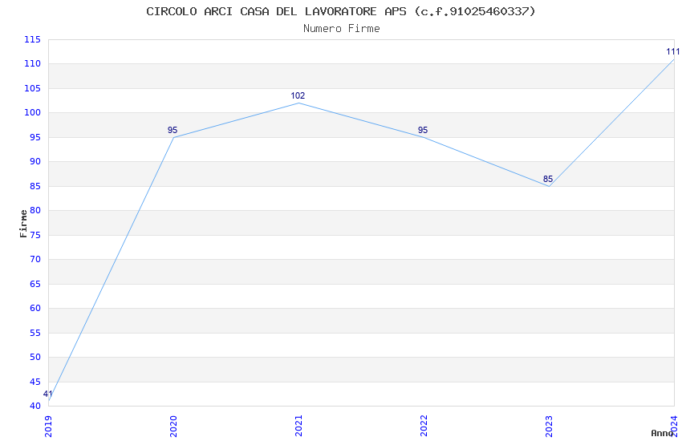Click the data label 95 above 2020
The image size is (682, 441).
pos(173,130)
